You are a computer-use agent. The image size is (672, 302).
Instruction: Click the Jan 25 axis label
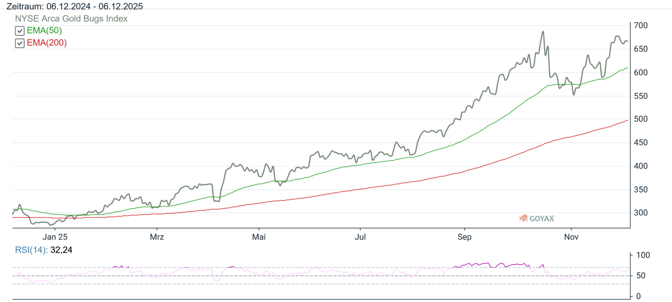click(x=55, y=237)
